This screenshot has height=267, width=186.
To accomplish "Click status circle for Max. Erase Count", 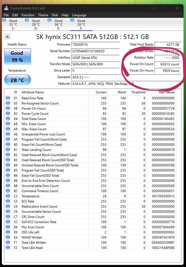I will (8, 129).
